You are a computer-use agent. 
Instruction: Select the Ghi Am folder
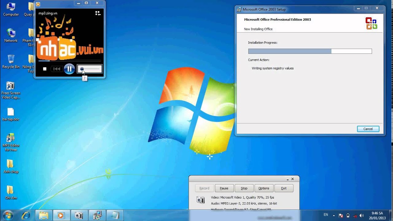(11, 193)
